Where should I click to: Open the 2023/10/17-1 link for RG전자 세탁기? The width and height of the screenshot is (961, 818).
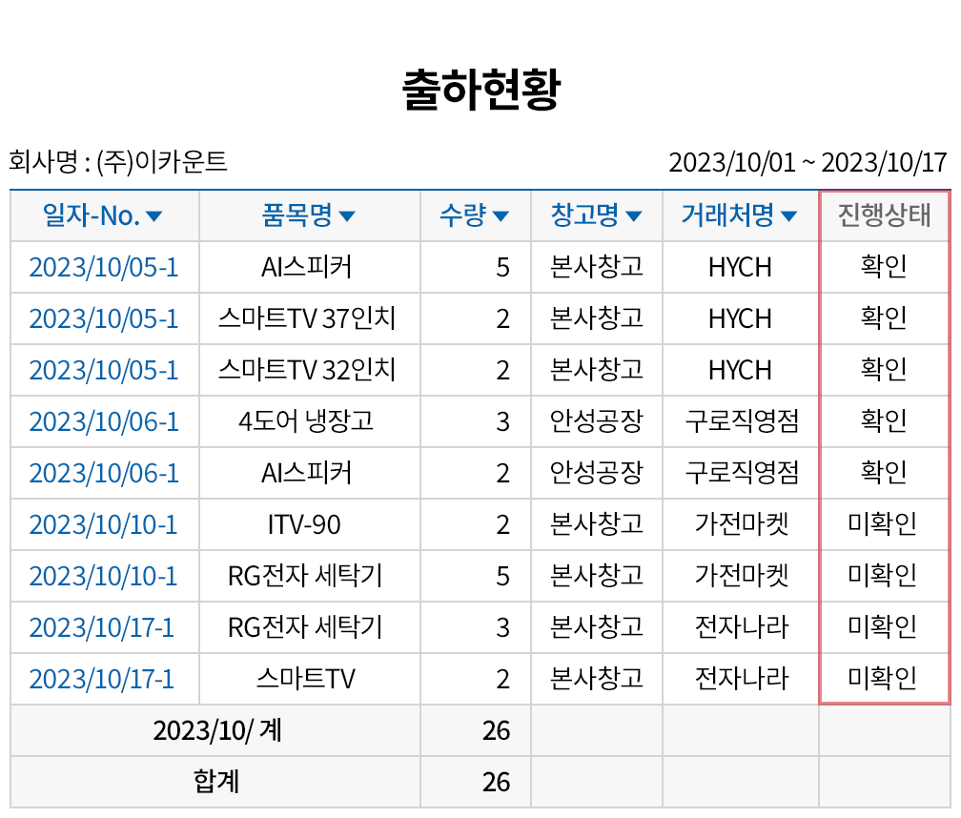click(x=102, y=627)
